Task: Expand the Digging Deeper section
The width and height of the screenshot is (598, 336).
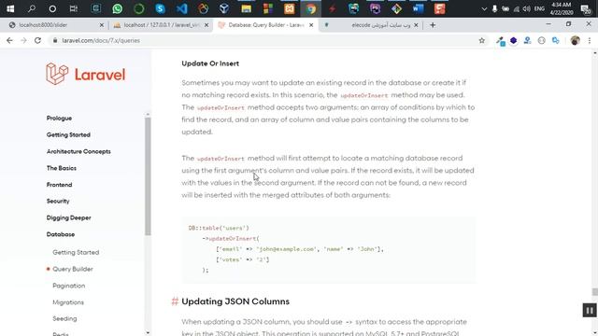Action: [x=68, y=217]
